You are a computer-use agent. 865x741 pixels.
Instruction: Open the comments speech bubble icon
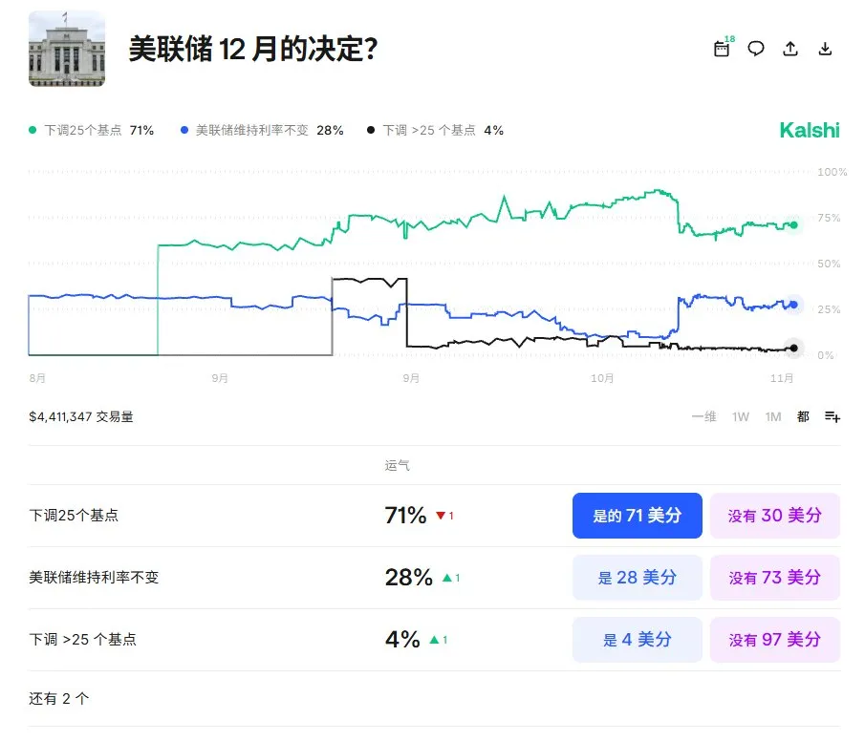pyautogui.click(x=756, y=49)
